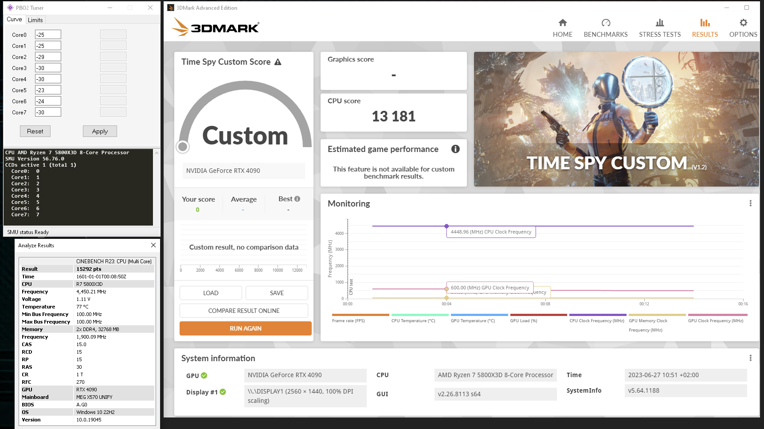Focus the Core4 offset input field
The height and width of the screenshot is (429, 764).
[48, 79]
